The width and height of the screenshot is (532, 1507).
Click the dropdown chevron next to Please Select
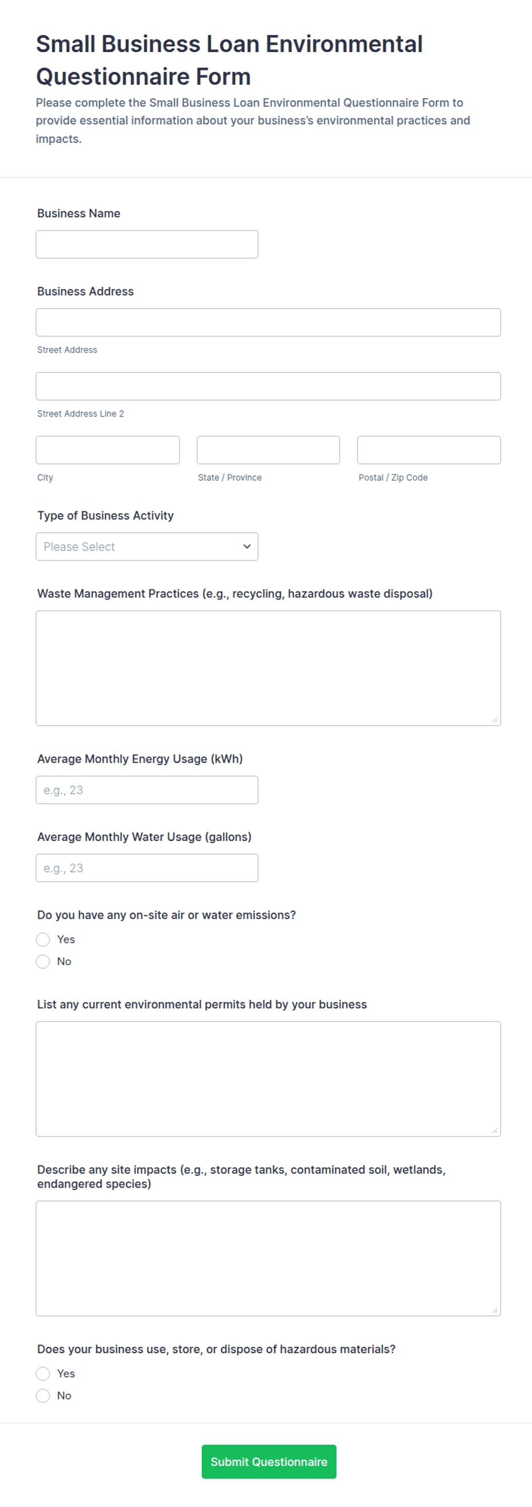click(x=247, y=546)
